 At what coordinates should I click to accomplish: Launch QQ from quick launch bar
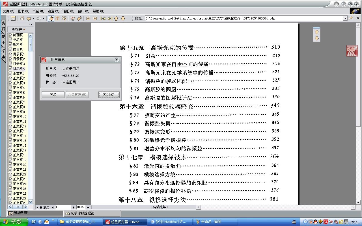click(47, 222)
